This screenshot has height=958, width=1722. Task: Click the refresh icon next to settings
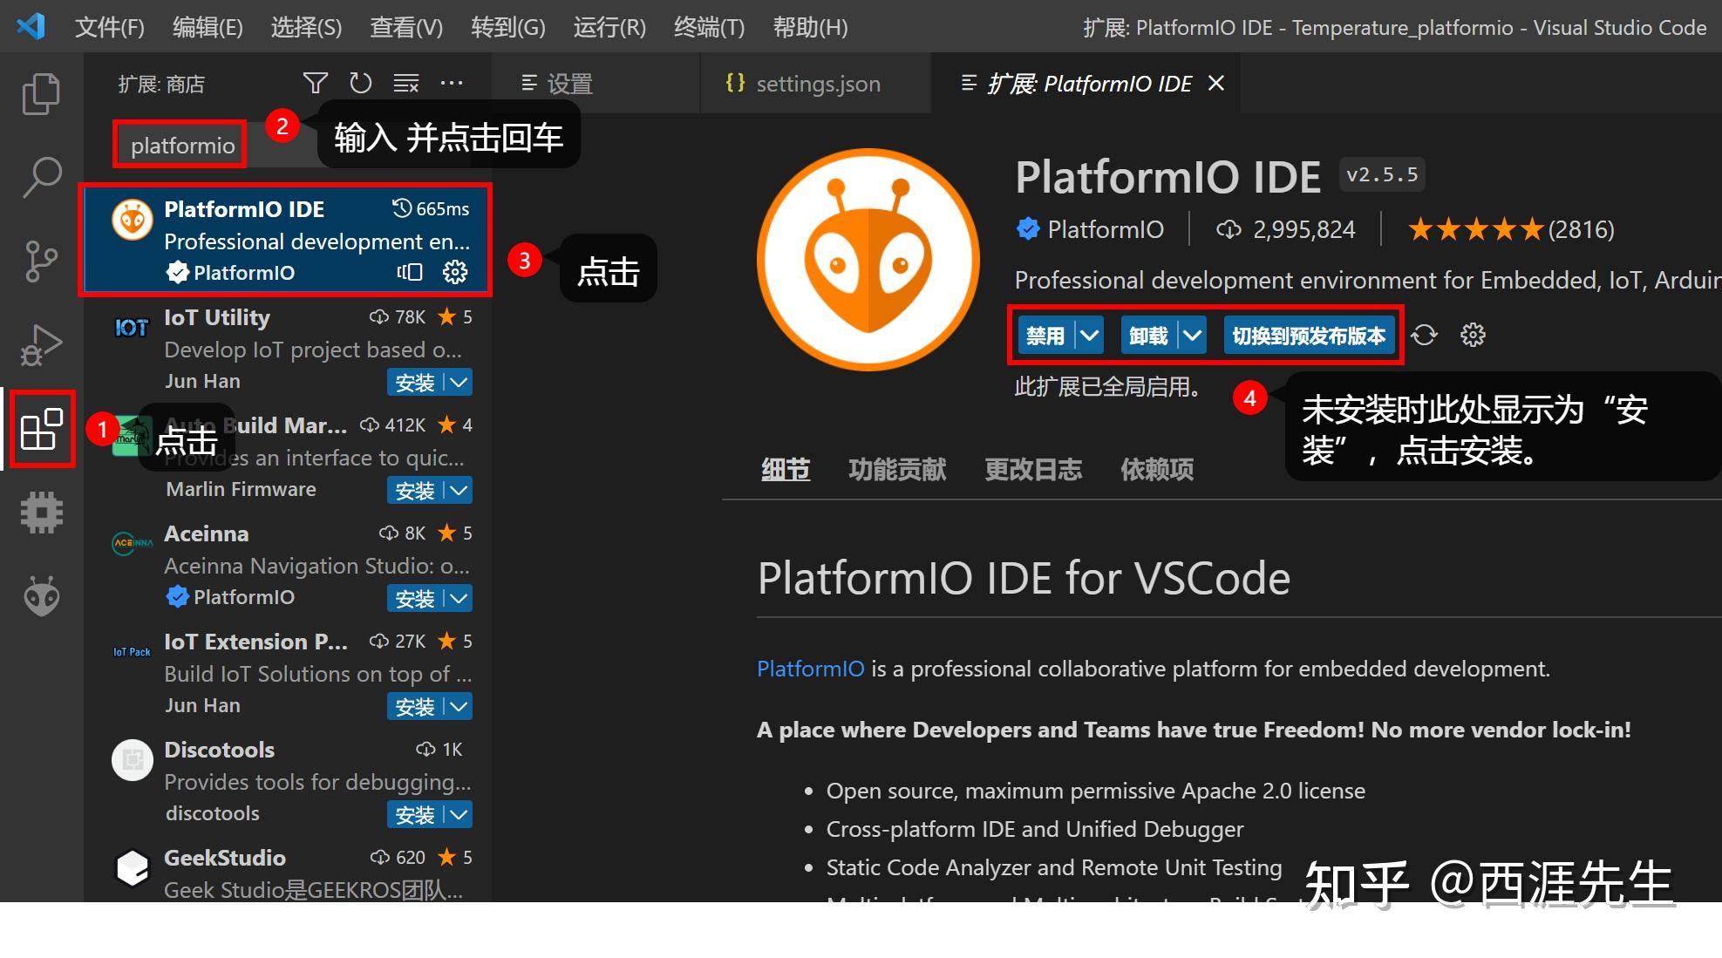pos(1428,334)
